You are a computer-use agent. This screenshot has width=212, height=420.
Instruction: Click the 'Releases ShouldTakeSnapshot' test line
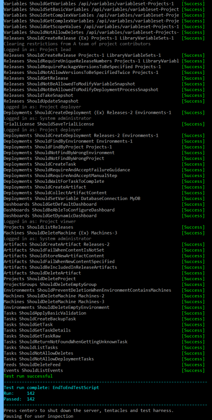tap(39, 95)
